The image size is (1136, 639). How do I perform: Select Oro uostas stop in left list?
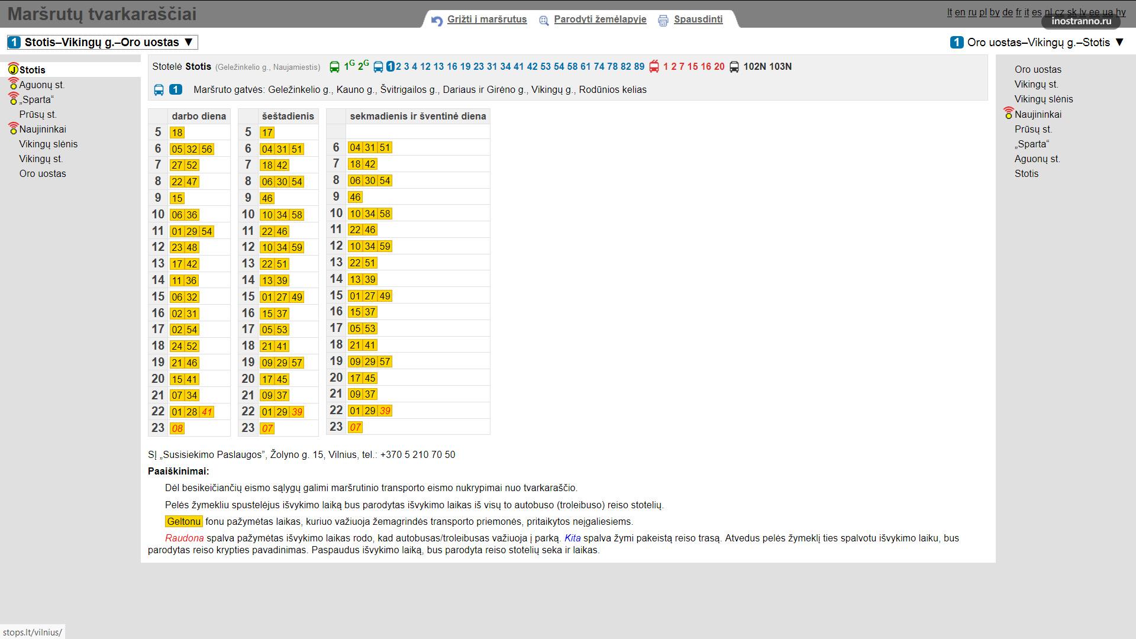click(x=43, y=174)
